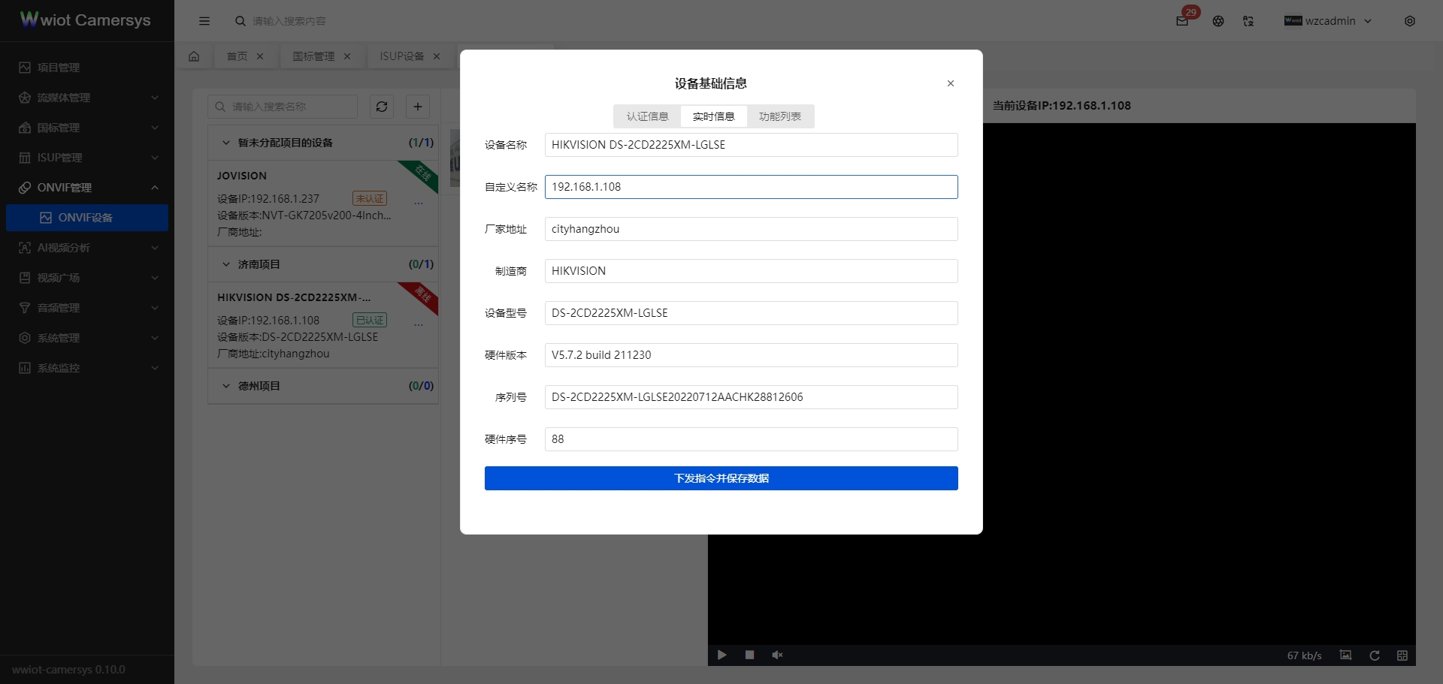Click the 自定义名称 input field
The height and width of the screenshot is (684, 1443).
(751, 187)
